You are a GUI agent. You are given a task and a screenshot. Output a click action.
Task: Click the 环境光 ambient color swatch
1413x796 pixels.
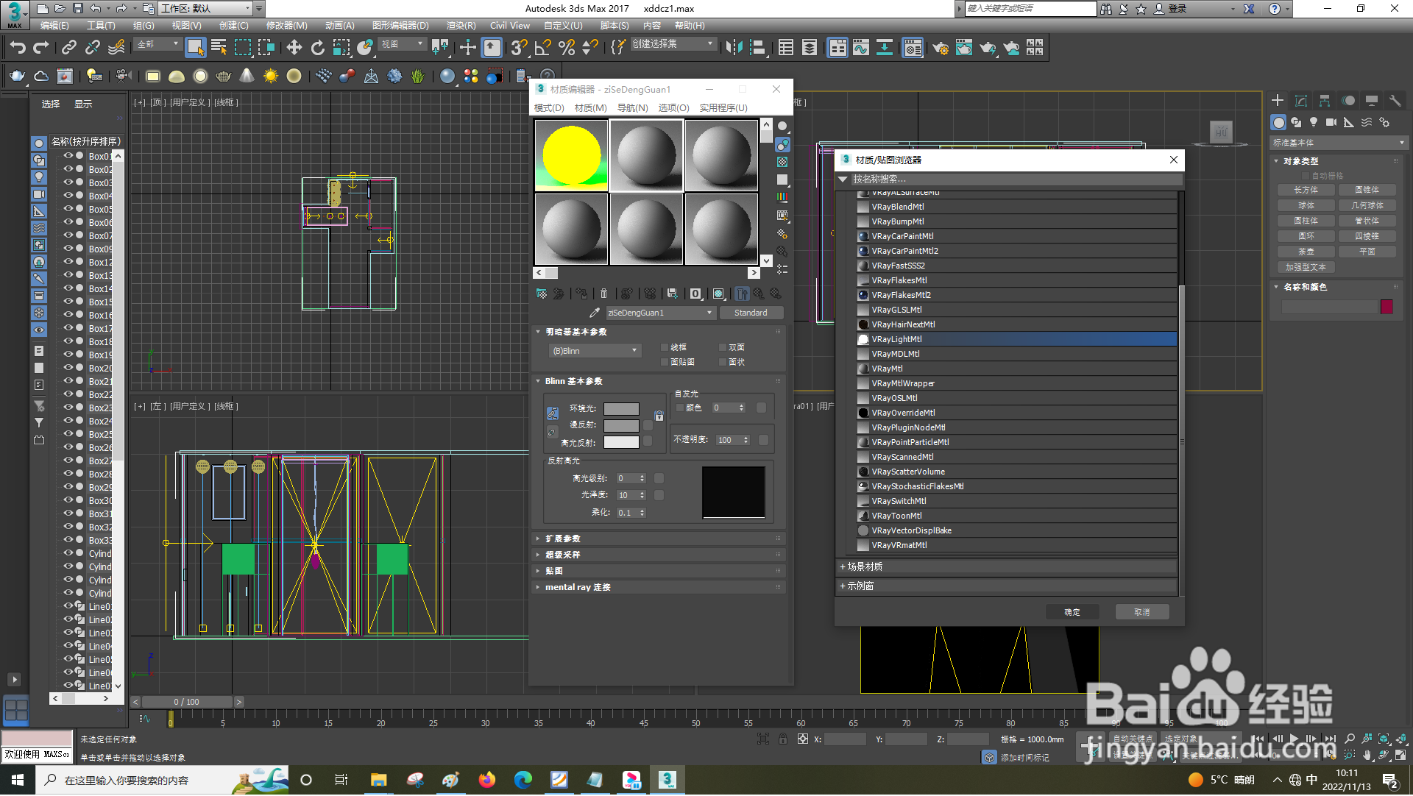621,410
